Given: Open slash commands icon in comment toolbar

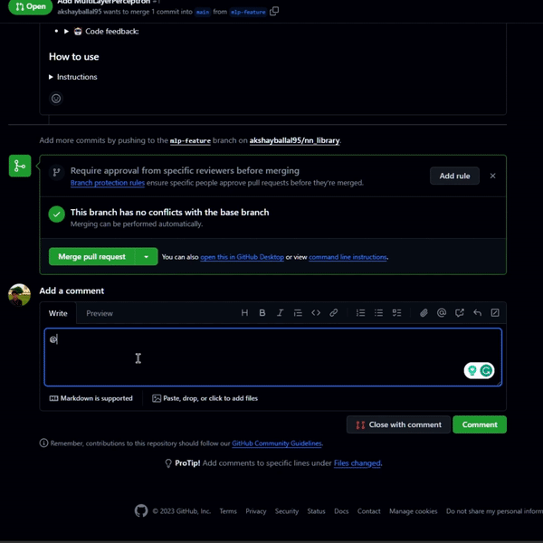Looking at the screenshot, I should 495,313.
